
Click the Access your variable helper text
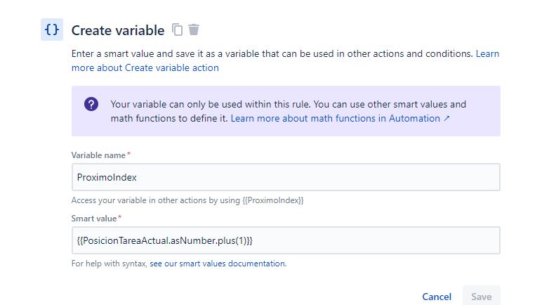pyautogui.click(x=187, y=200)
